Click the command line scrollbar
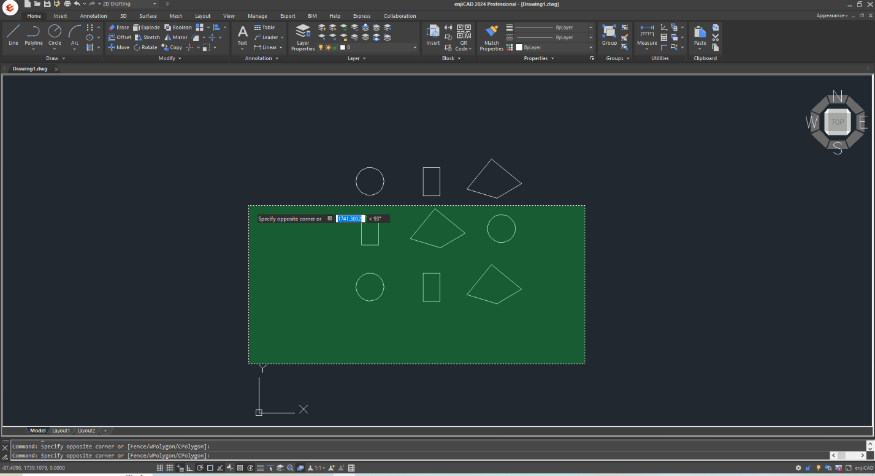This screenshot has width=875, height=476. tap(849, 455)
